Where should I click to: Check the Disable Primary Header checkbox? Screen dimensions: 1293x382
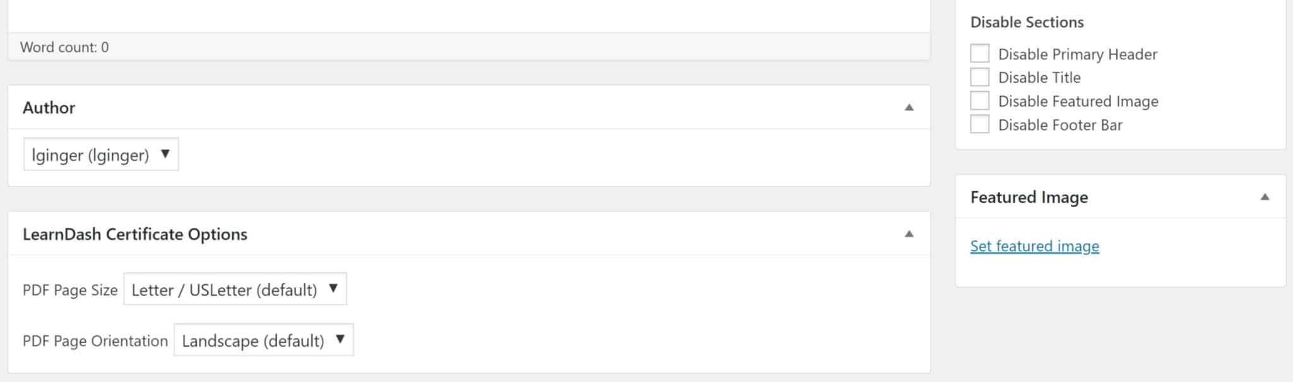tap(979, 54)
